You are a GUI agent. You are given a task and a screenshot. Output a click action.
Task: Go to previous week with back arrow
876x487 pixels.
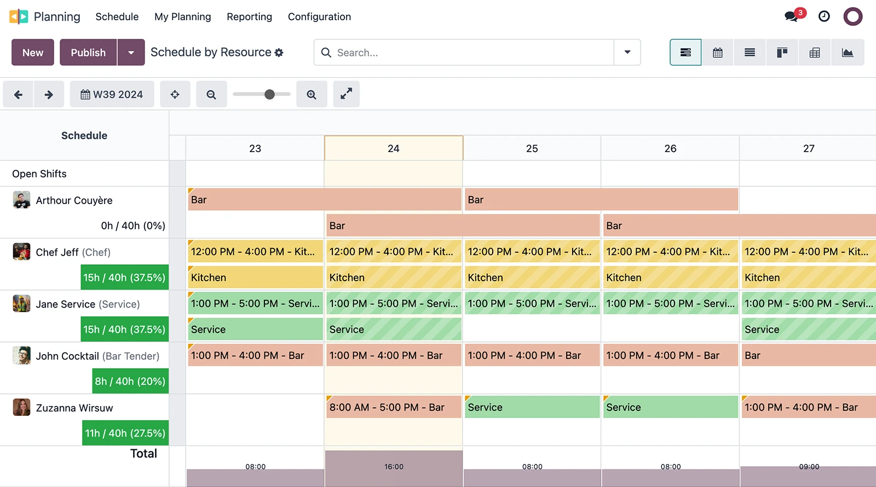tap(18, 95)
